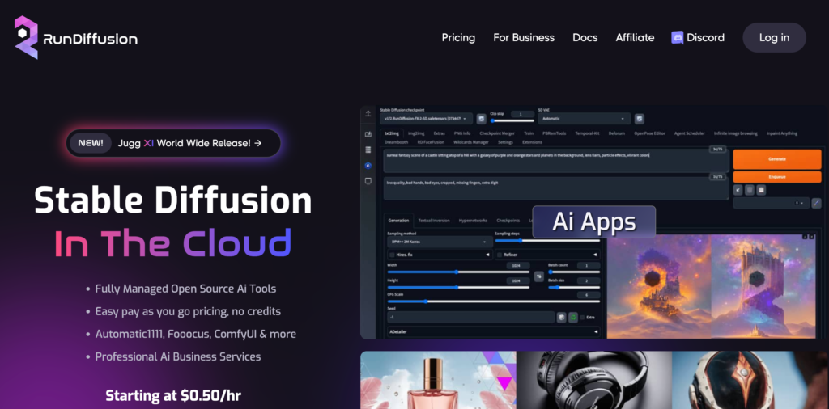
Task: Open the SD VAE dropdown
Action: point(585,119)
